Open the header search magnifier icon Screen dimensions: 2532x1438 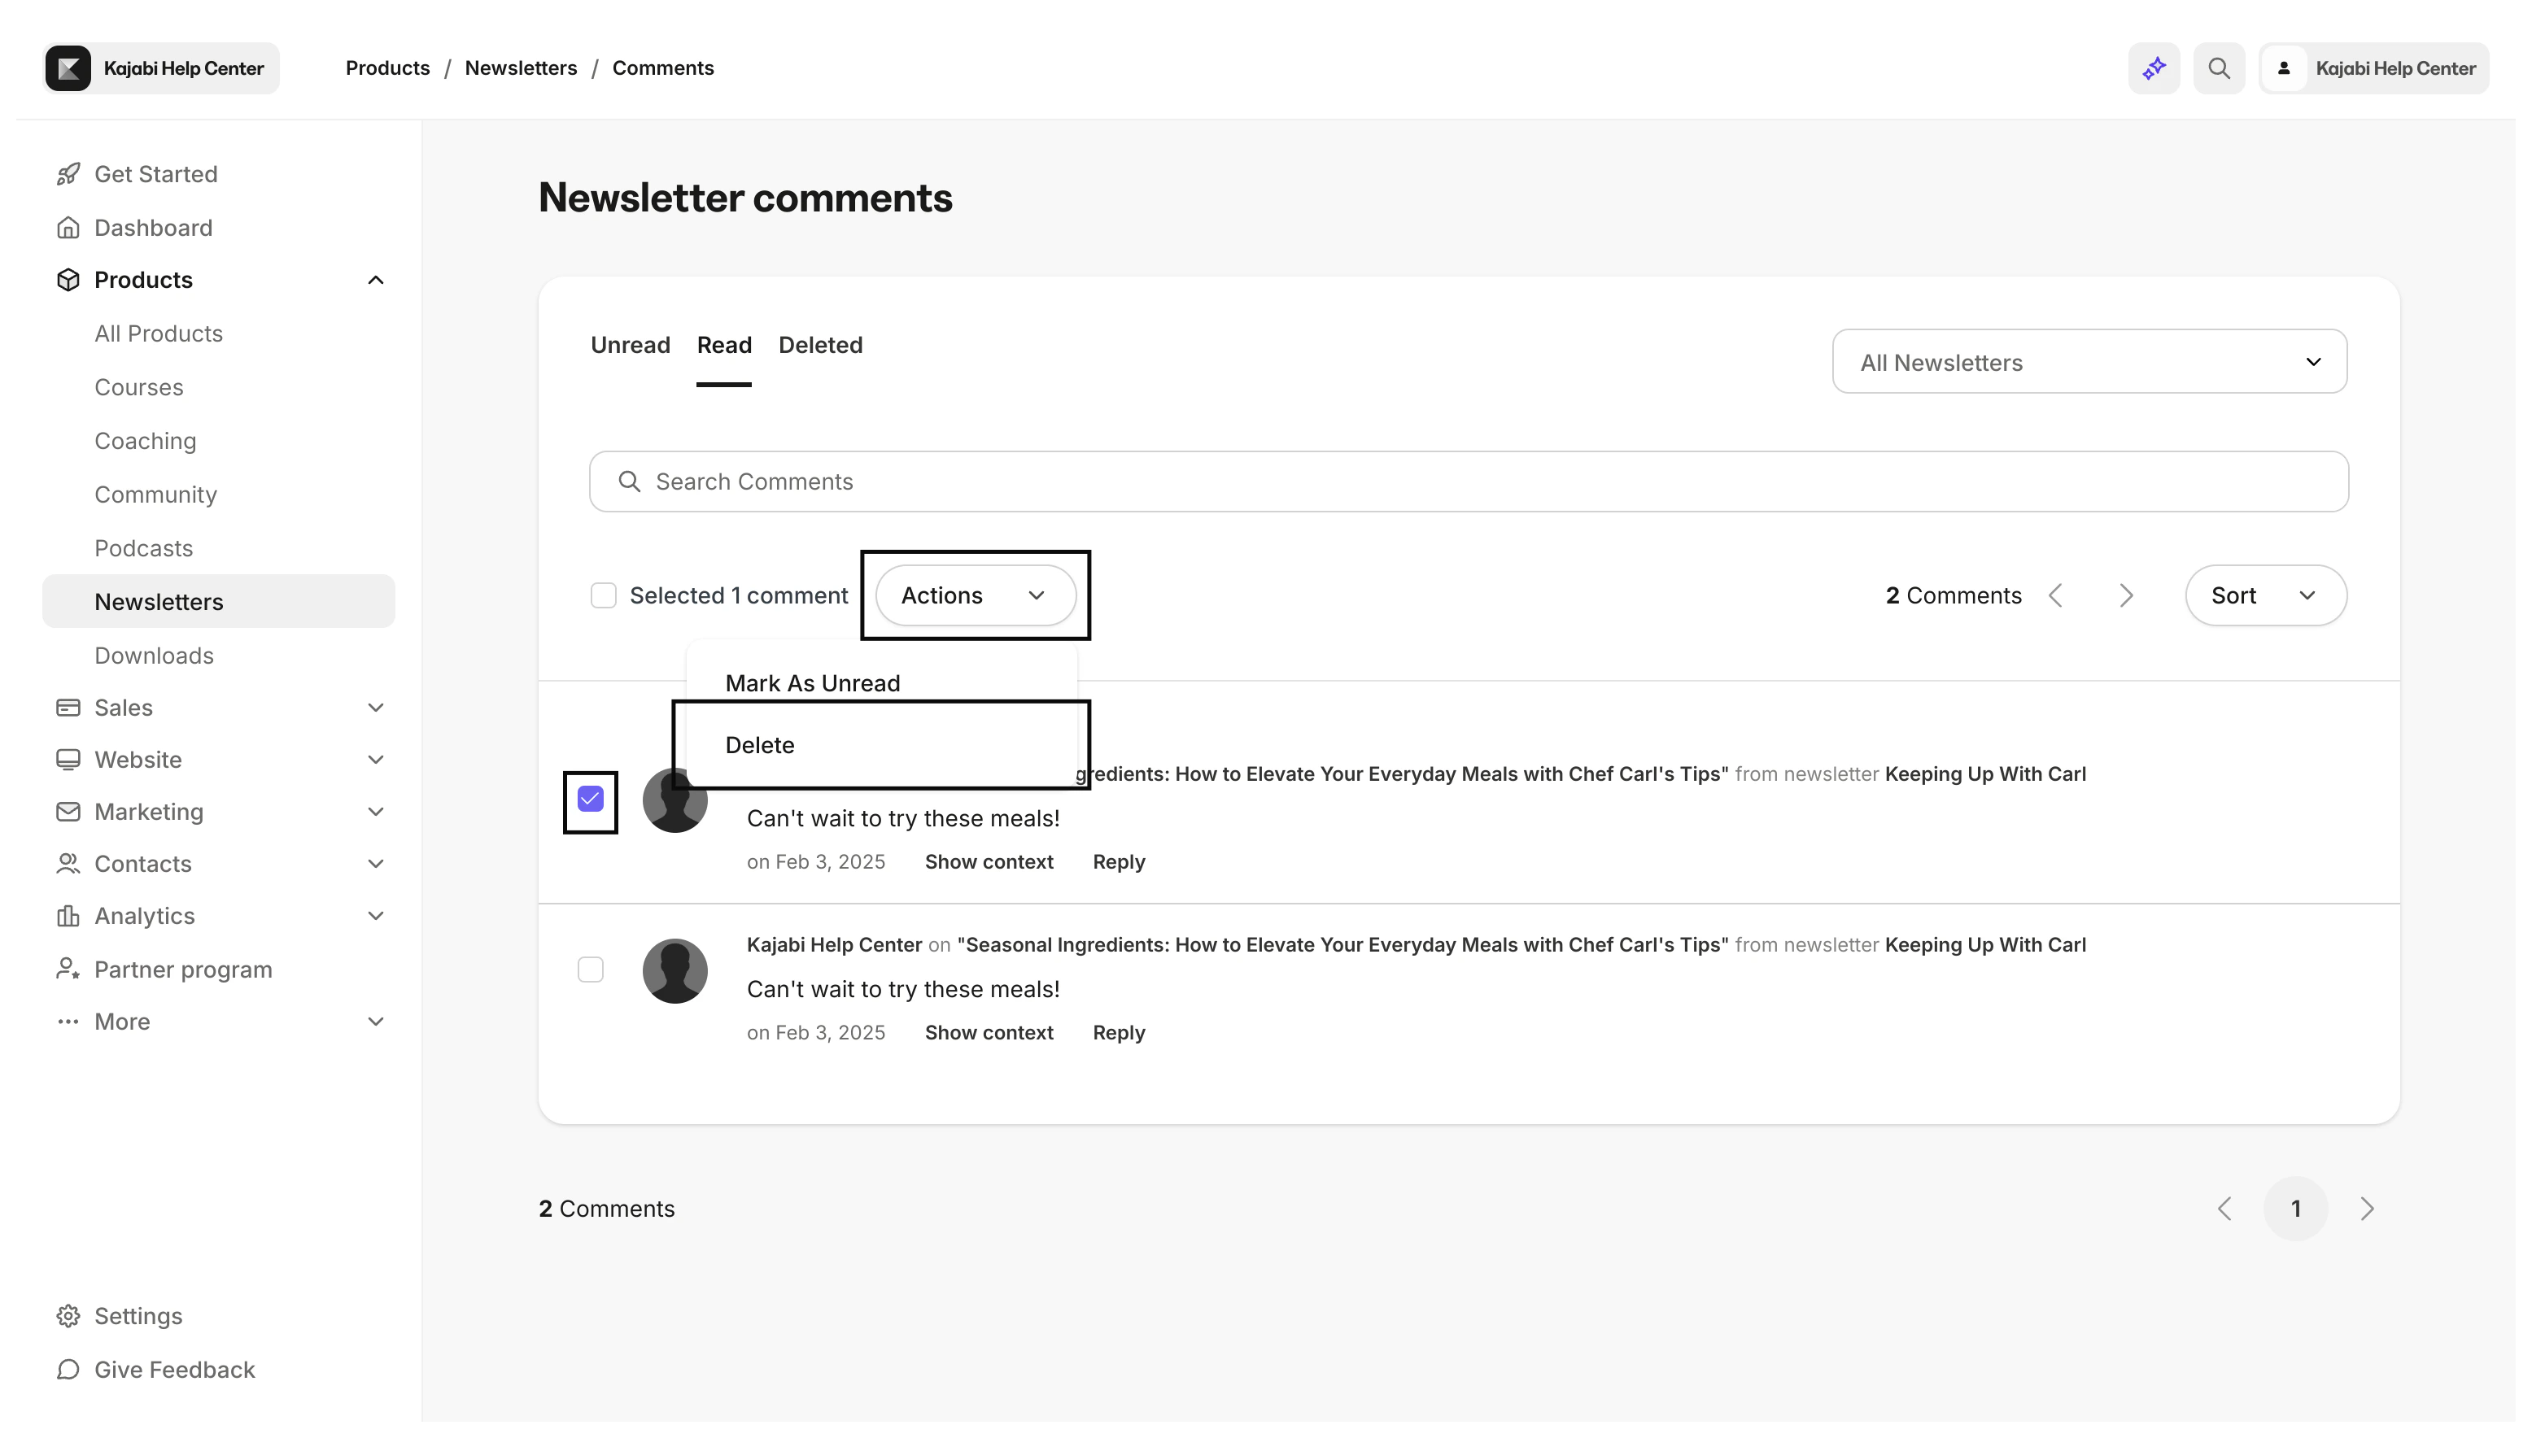(x=2219, y=68)
